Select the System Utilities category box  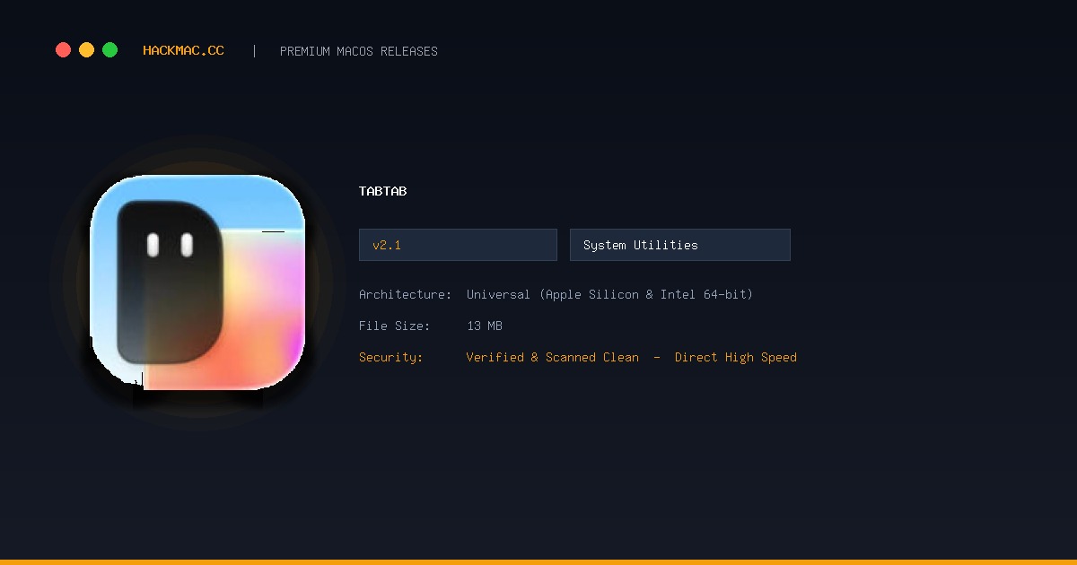coord(680,245)
